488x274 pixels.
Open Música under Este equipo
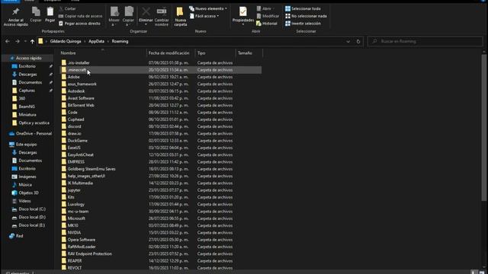25,185
